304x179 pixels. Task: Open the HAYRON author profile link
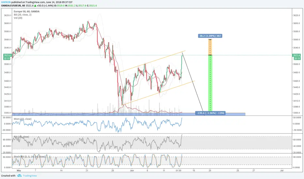[x=6, y=2]
